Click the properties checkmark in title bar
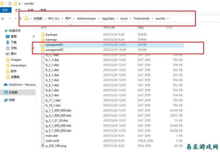Viewport: 220px width, 152px height. [10, 3]
